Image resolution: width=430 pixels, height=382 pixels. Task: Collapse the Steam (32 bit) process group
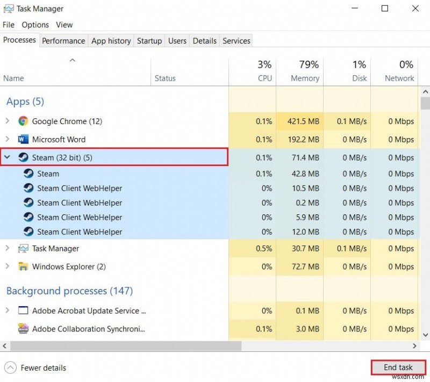[8, 157]
